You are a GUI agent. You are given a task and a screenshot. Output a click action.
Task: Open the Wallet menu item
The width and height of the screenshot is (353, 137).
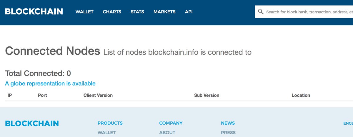tap(84, 12)
